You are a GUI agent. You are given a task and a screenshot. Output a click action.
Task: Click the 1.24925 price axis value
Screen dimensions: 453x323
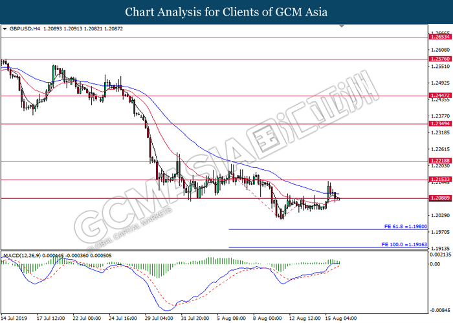(441, 83)
